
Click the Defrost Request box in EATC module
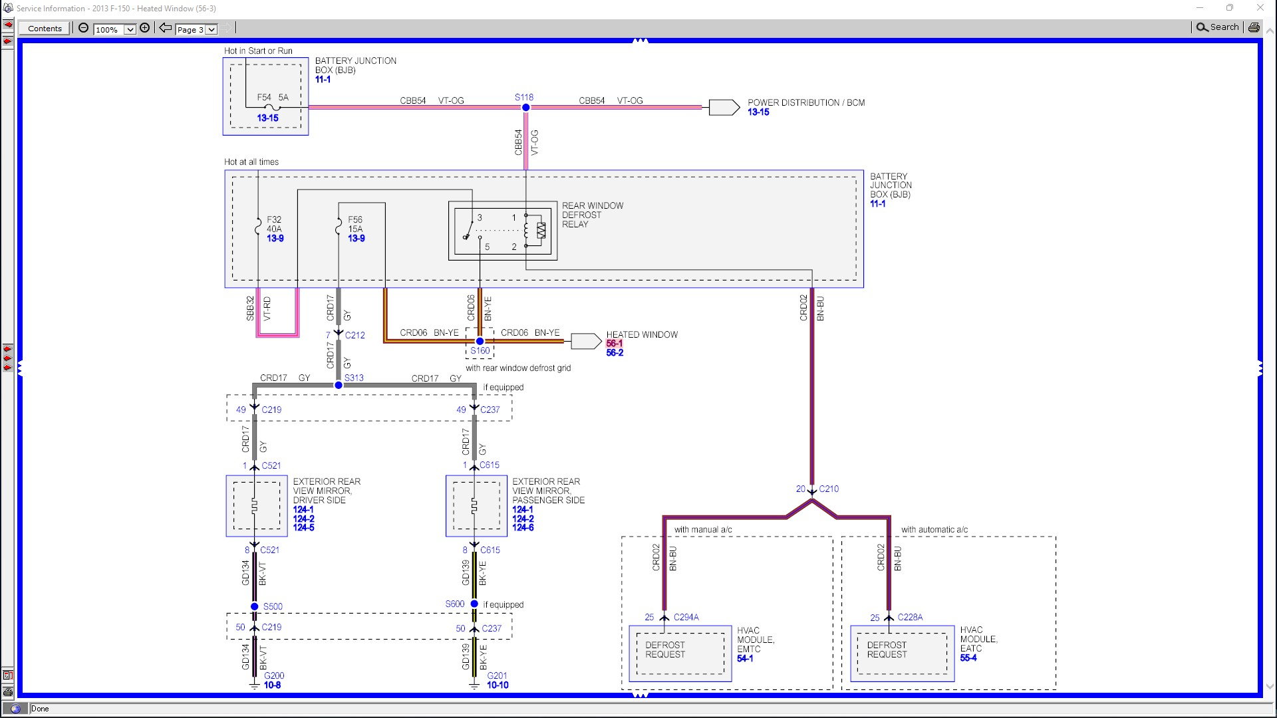903,654
